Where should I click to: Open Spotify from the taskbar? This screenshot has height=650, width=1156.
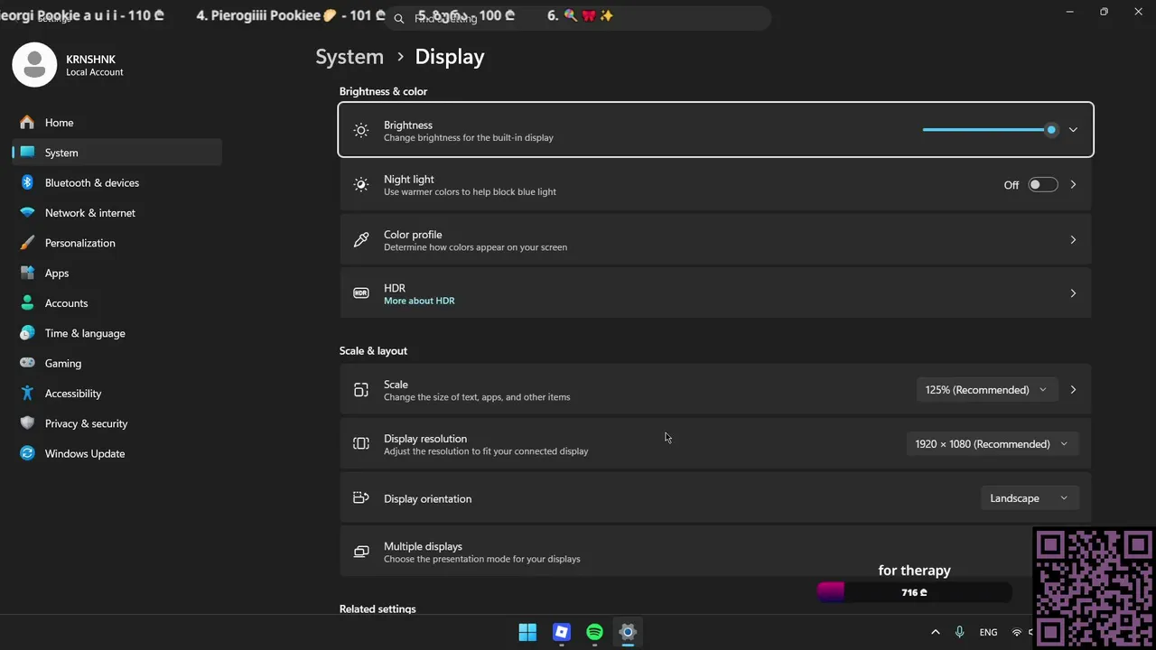click(594, 633)
